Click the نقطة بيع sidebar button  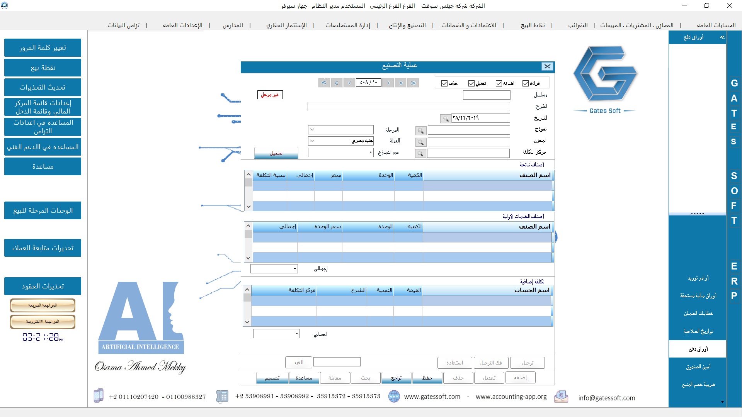tap(43, 68)
